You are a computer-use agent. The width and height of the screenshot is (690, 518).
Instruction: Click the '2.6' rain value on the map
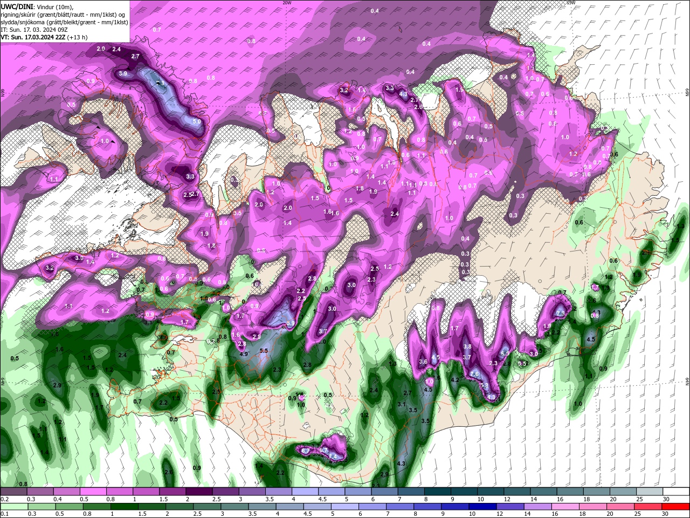click(x=169, y=472)
